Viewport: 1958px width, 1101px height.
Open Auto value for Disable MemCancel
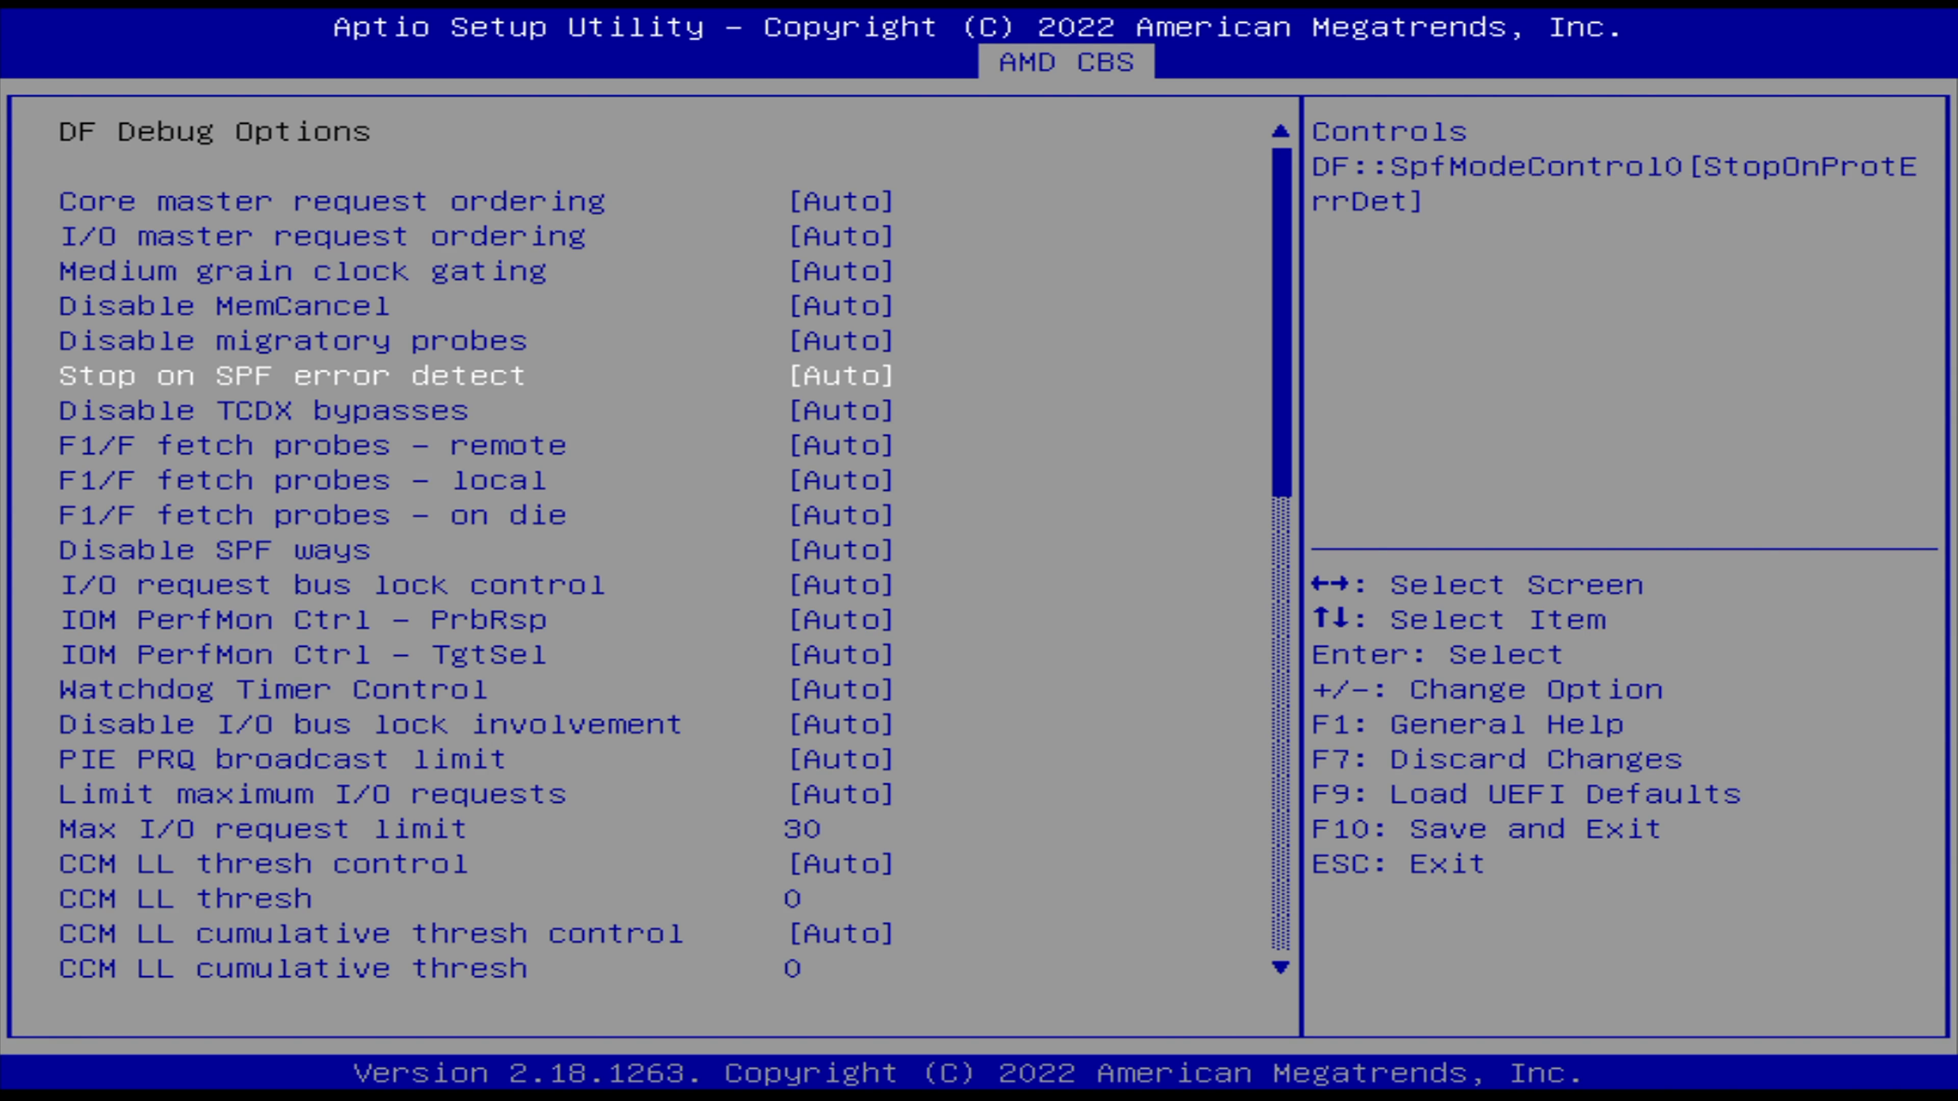[x=841, y=306]
